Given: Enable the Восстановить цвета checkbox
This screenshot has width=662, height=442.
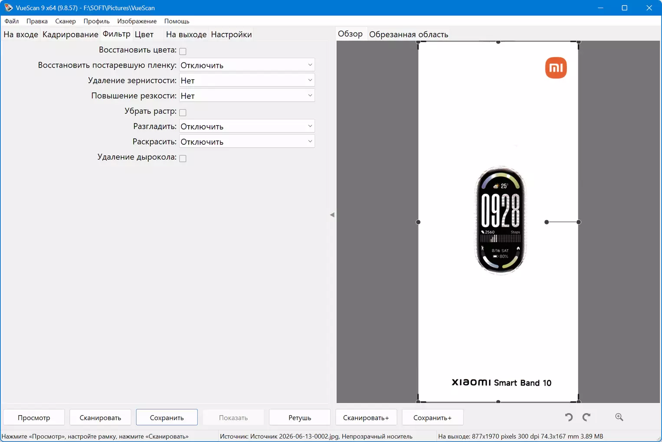Looking at the screenshot, I should (183, 51).
